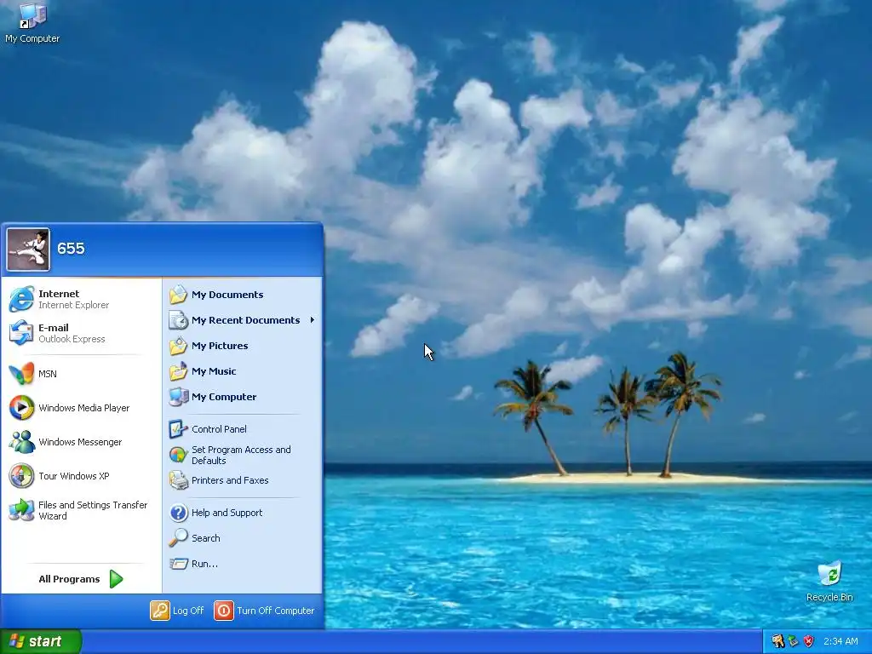Click the Run... icon

pyautogui.click(x=179, y=564)
